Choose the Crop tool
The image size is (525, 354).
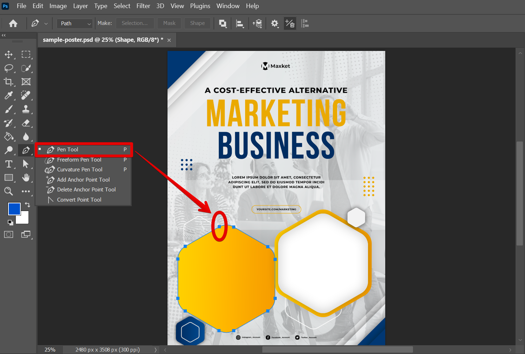coord(8,82)
